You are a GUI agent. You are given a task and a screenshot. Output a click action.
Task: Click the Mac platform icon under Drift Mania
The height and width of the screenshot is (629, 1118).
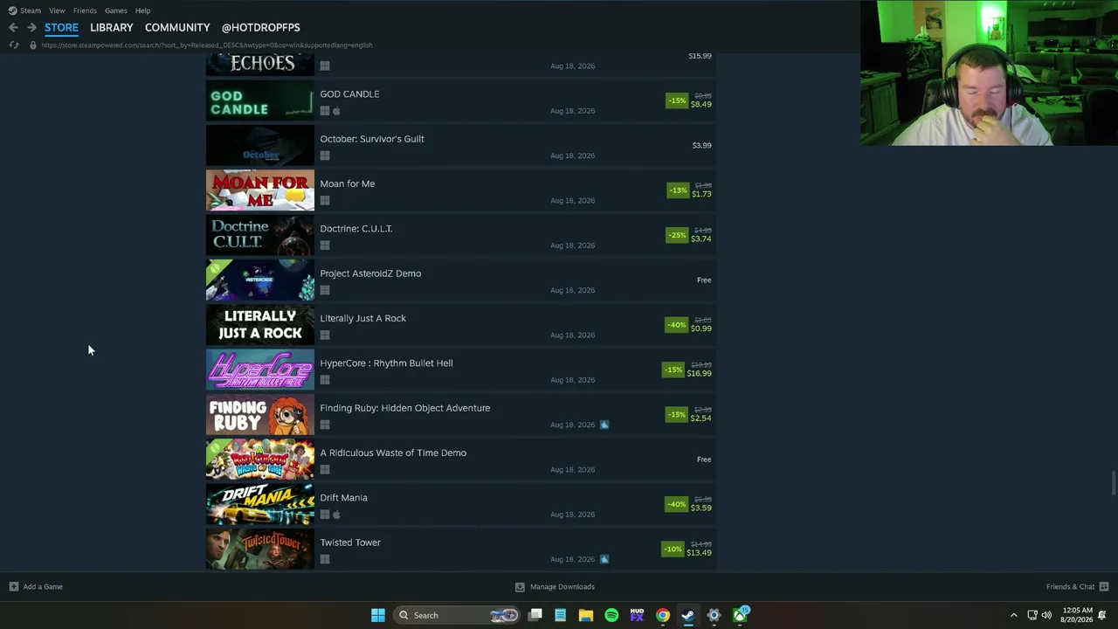[336, 515]
